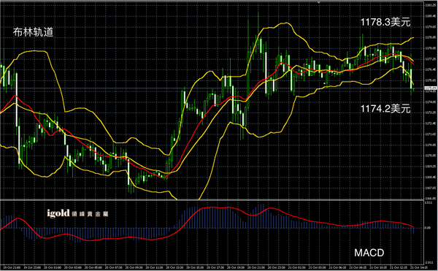Click the 1174.2美元 support label
The width and height of the screenshot is (438, 271).
pos(385,109)
